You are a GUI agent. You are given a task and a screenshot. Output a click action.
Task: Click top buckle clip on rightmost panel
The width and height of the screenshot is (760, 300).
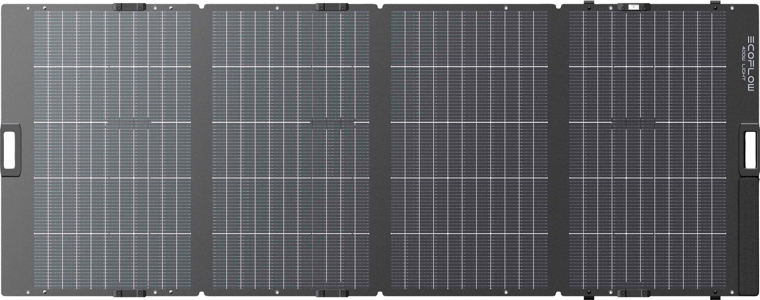(633, 7)
